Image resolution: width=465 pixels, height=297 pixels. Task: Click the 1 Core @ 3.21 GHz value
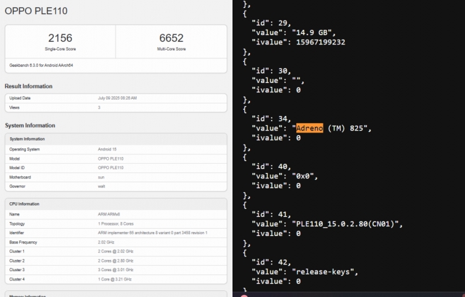point(115,279)
